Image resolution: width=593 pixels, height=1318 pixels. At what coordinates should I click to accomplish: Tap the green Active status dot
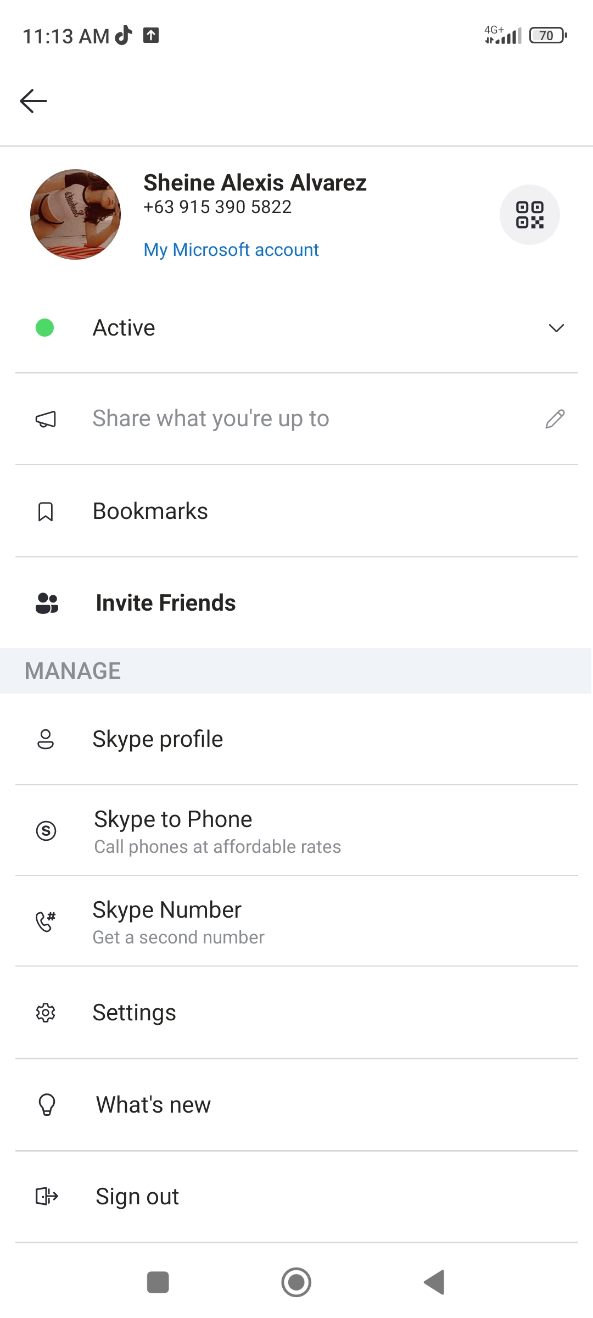pos(45,328)
